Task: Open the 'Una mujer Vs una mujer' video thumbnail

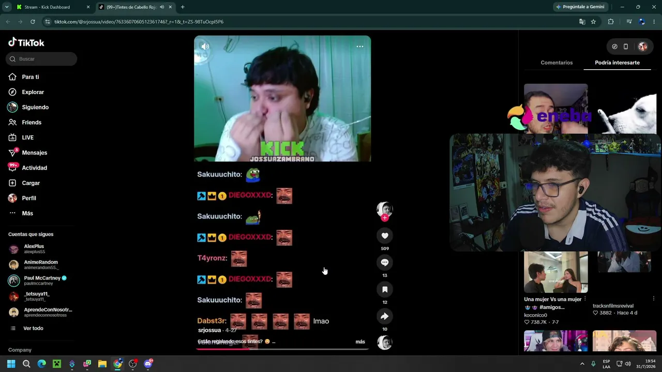Action: [555, 272]
